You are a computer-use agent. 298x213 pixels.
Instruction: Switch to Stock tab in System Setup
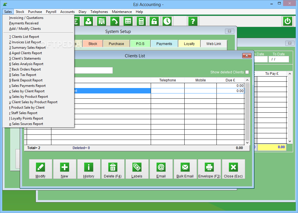click(93, 44)
